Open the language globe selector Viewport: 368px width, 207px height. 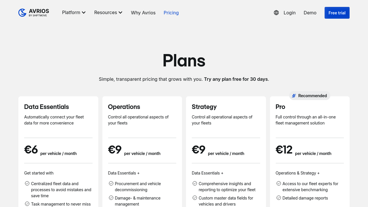coord(276,13)
